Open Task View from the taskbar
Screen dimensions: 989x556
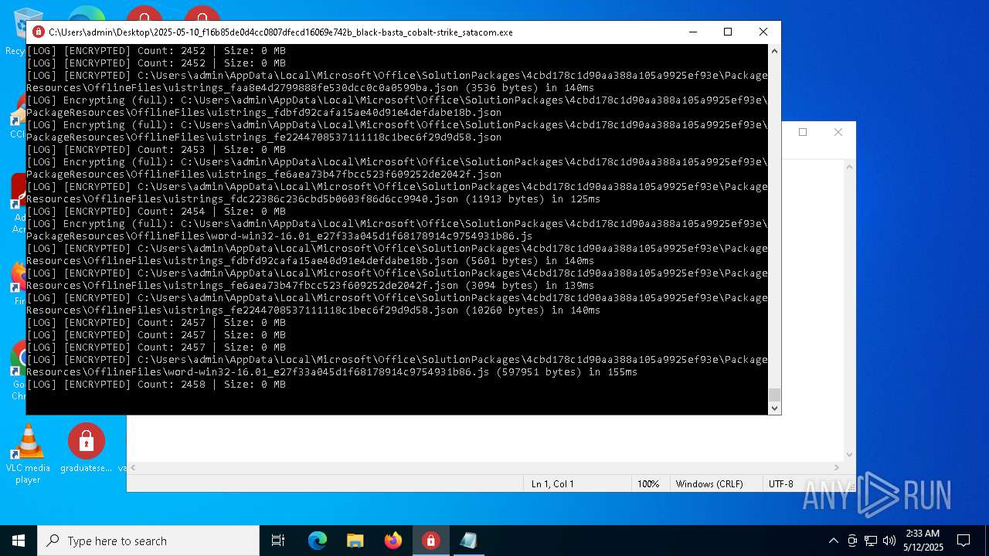[278, 541]
